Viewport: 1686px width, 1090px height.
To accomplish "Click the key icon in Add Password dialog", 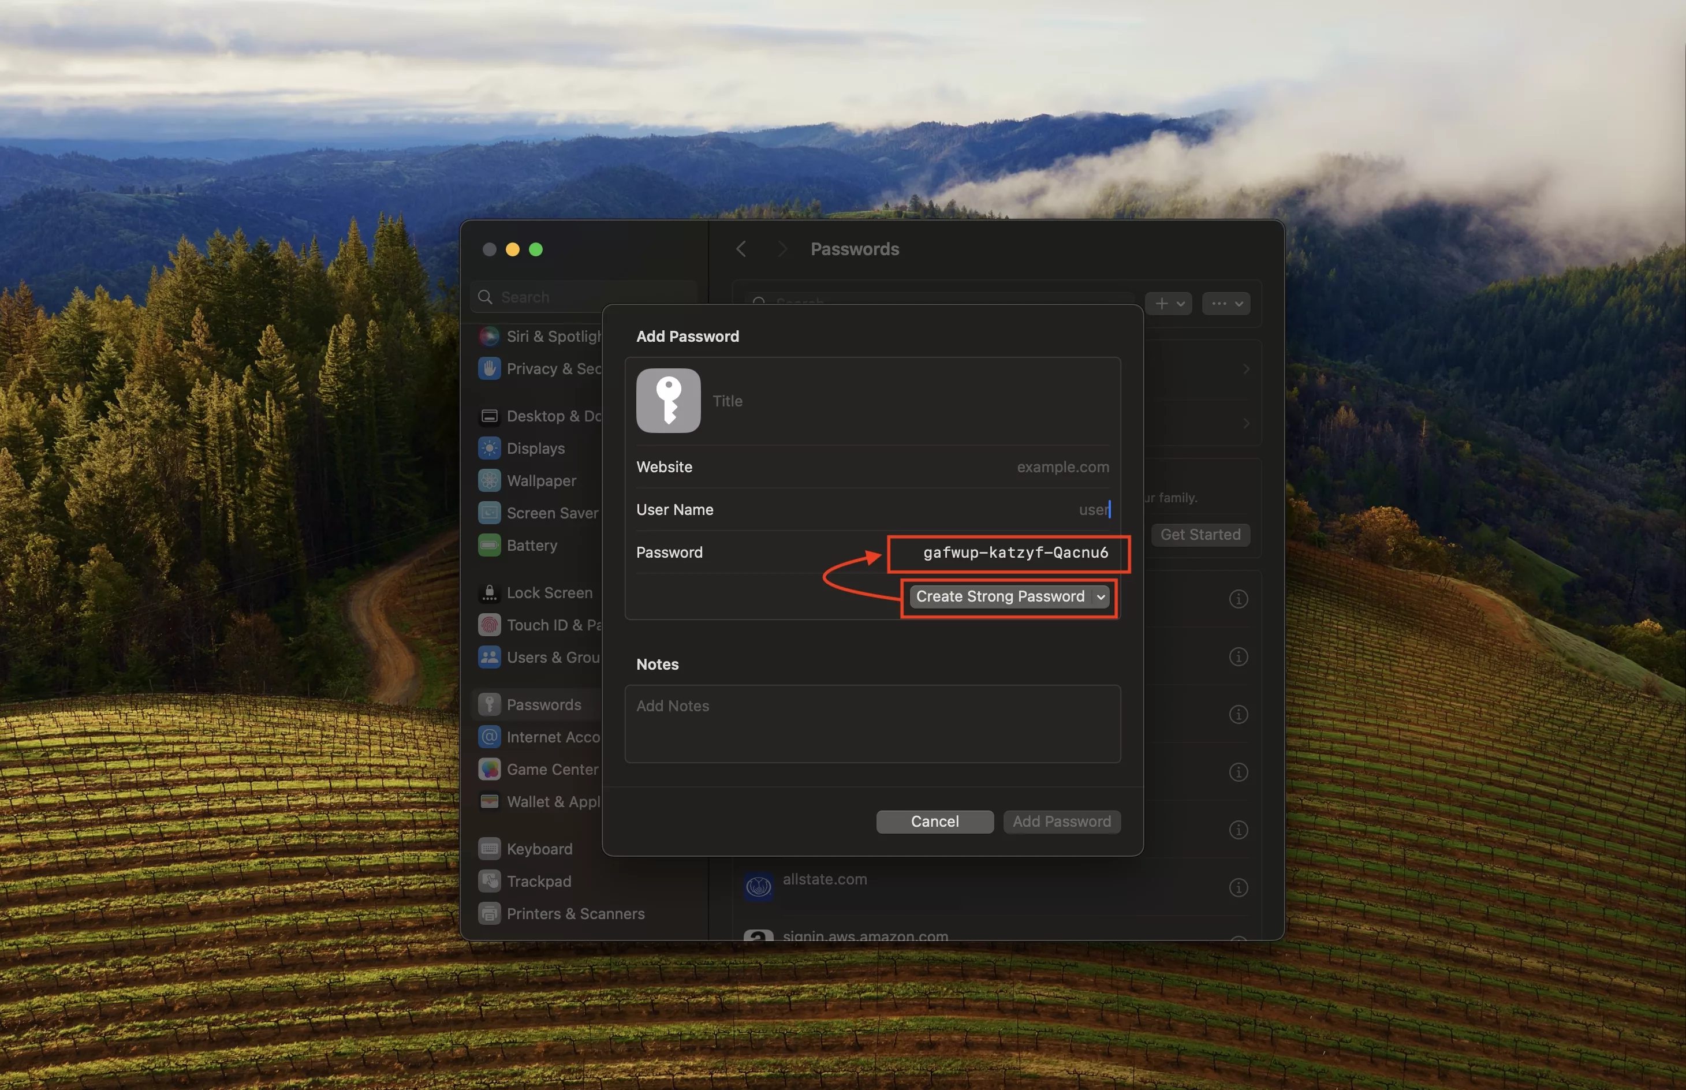I will point(667,401).
